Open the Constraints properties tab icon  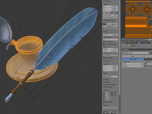coord(137,42)
